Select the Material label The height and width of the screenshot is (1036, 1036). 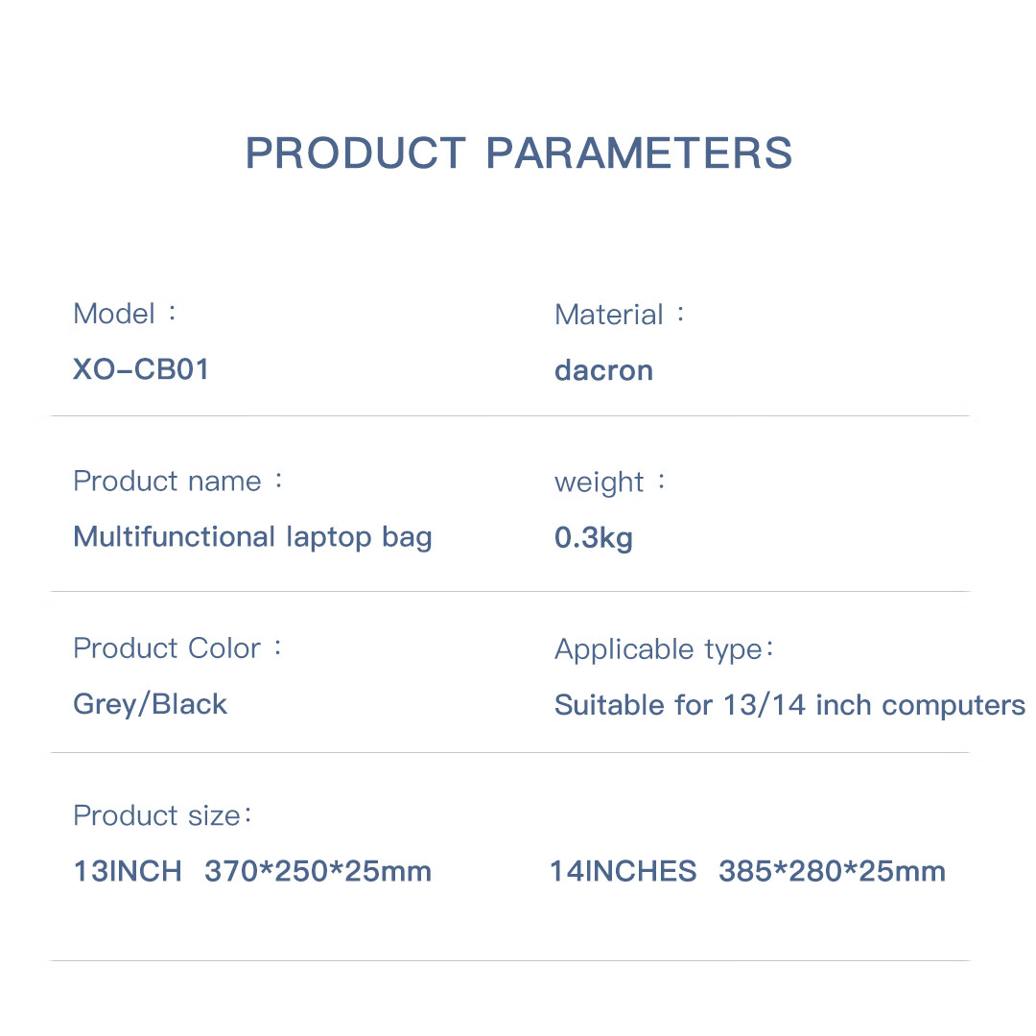609,315
